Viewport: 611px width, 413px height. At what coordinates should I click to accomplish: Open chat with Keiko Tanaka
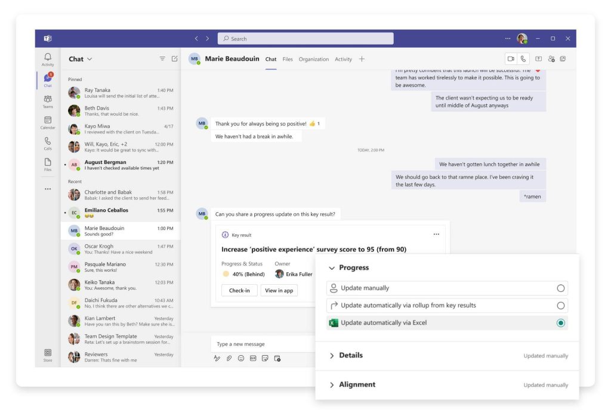pyautogui.click(x=121, y=285)
